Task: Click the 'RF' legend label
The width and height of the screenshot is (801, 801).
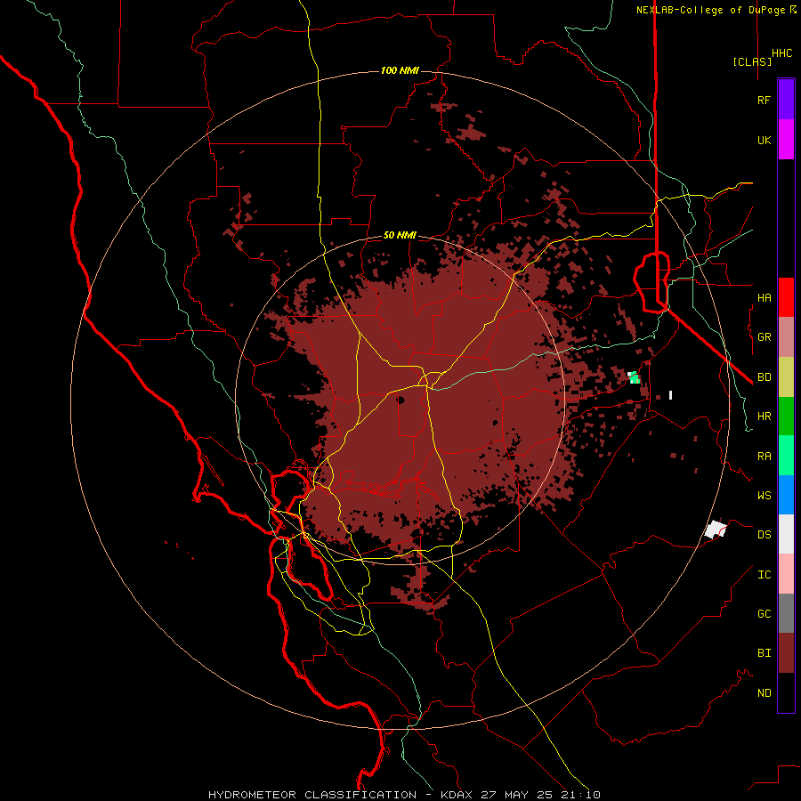Action: [x=764, y=100]
